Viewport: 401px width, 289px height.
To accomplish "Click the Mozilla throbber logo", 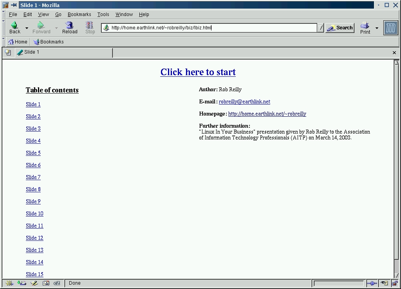I will point(390,28).
